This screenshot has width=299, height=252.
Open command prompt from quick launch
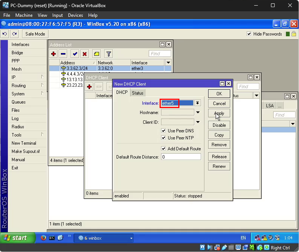[52, 238]
